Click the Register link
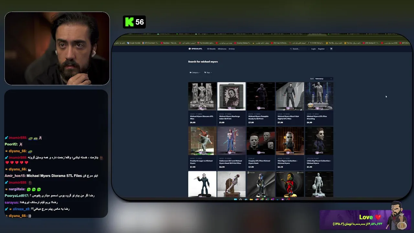The width and height of the screenshot is (414, 233). pos(321,49)
